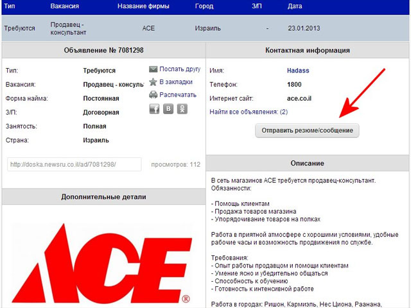Click the Требования: line in description
The image size is (411, 308).
click(230, 257)
